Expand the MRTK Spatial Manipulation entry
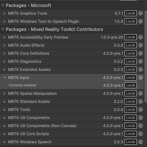The image size is (147, 147). [5, 93]
